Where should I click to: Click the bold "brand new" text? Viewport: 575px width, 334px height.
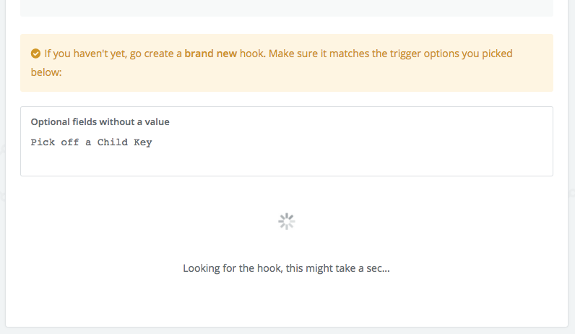[x=211, y=53]
